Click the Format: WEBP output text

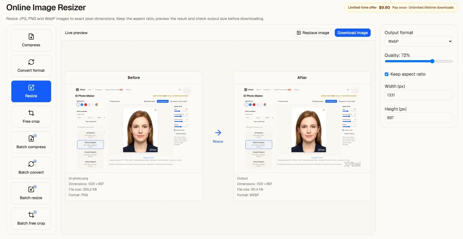248,195
